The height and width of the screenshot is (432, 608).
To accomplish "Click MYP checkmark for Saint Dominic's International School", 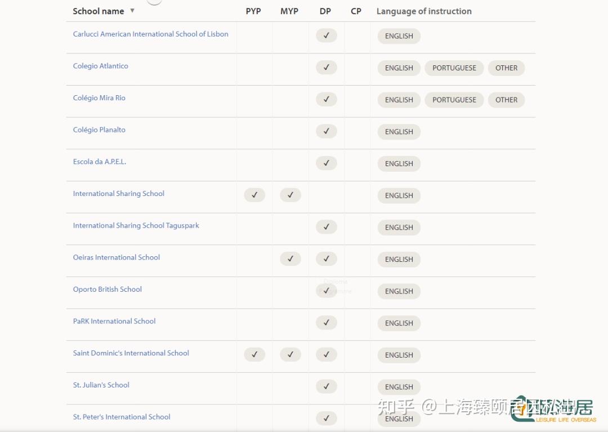I will pyautogui.click(x=290, y=354).
